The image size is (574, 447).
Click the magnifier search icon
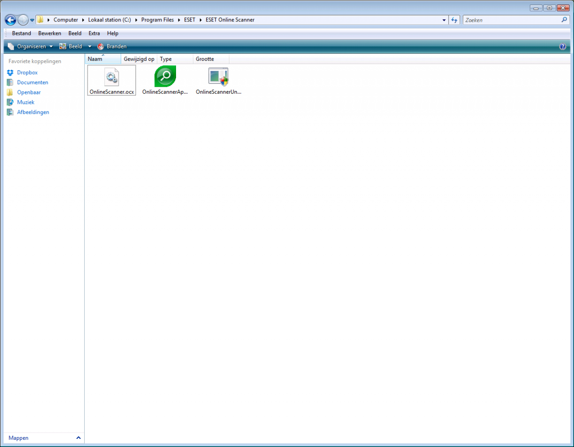pyautogui.click(x=564, y=20)
